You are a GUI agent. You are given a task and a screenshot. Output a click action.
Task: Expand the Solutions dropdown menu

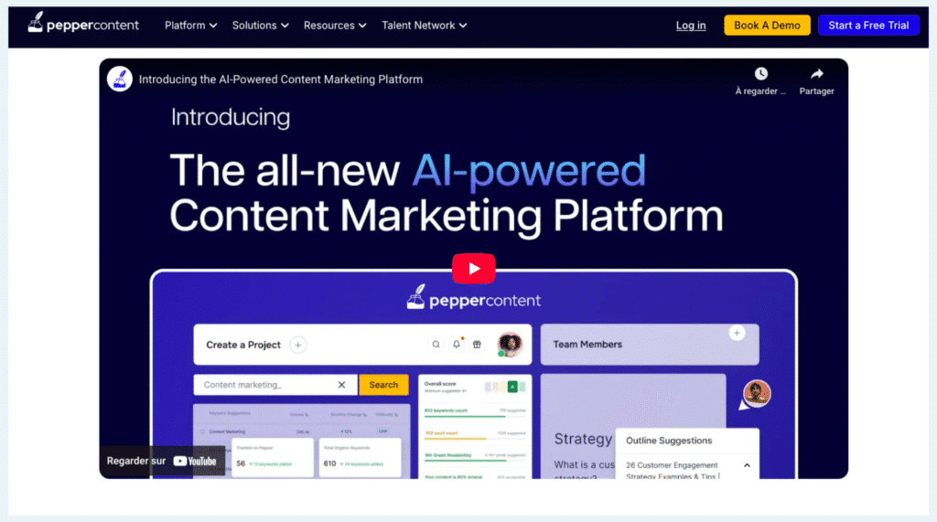click(x=260, y=26)
